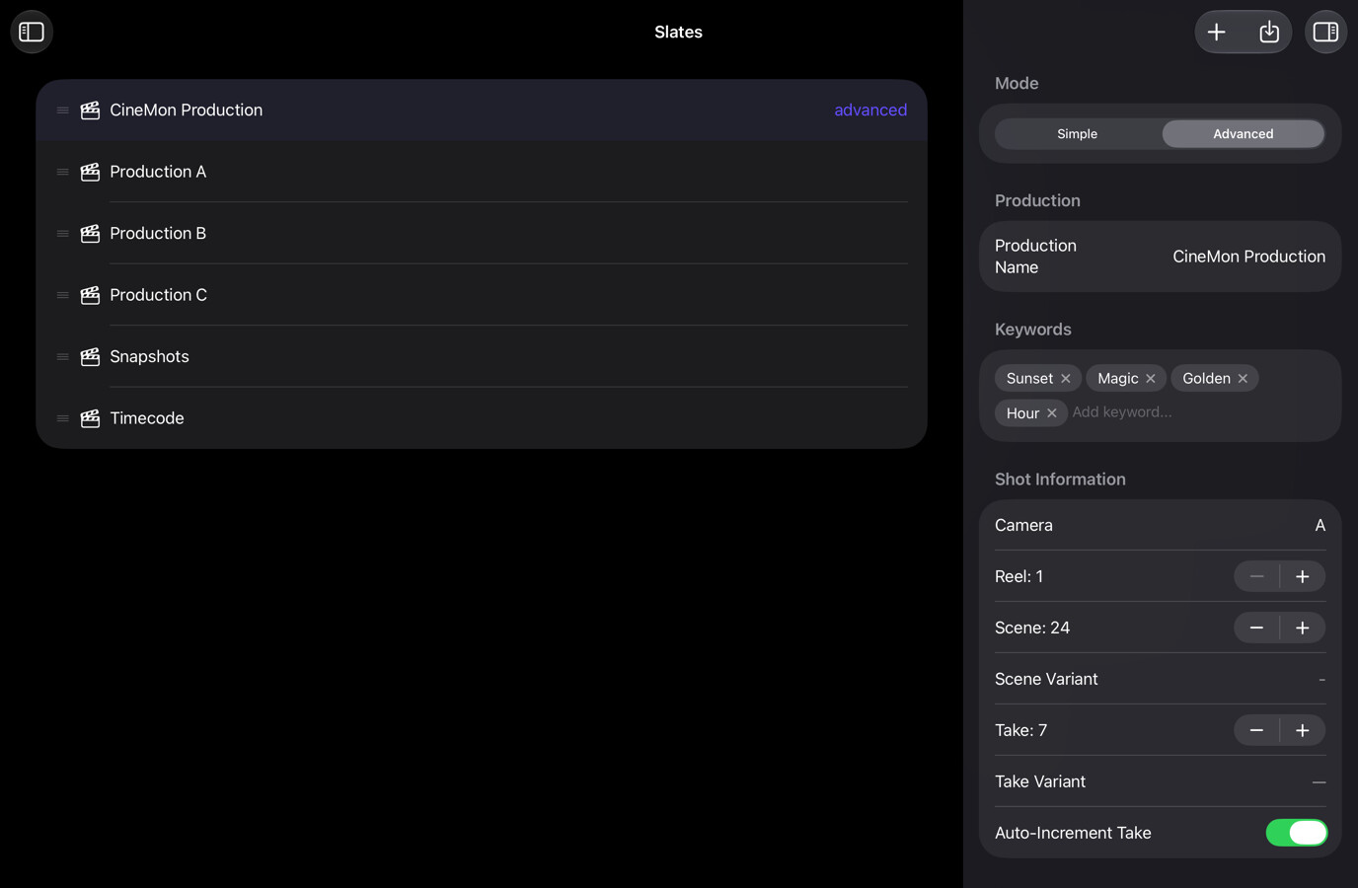This screenshot has width=1358, height=888.
Task: Click the drag handle of Production A row
Action: point(62,172)
